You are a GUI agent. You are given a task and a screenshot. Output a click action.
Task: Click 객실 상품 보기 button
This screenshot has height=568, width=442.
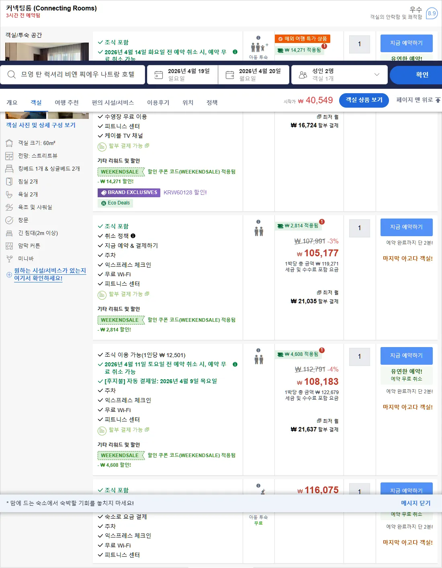tap(364, 100)
